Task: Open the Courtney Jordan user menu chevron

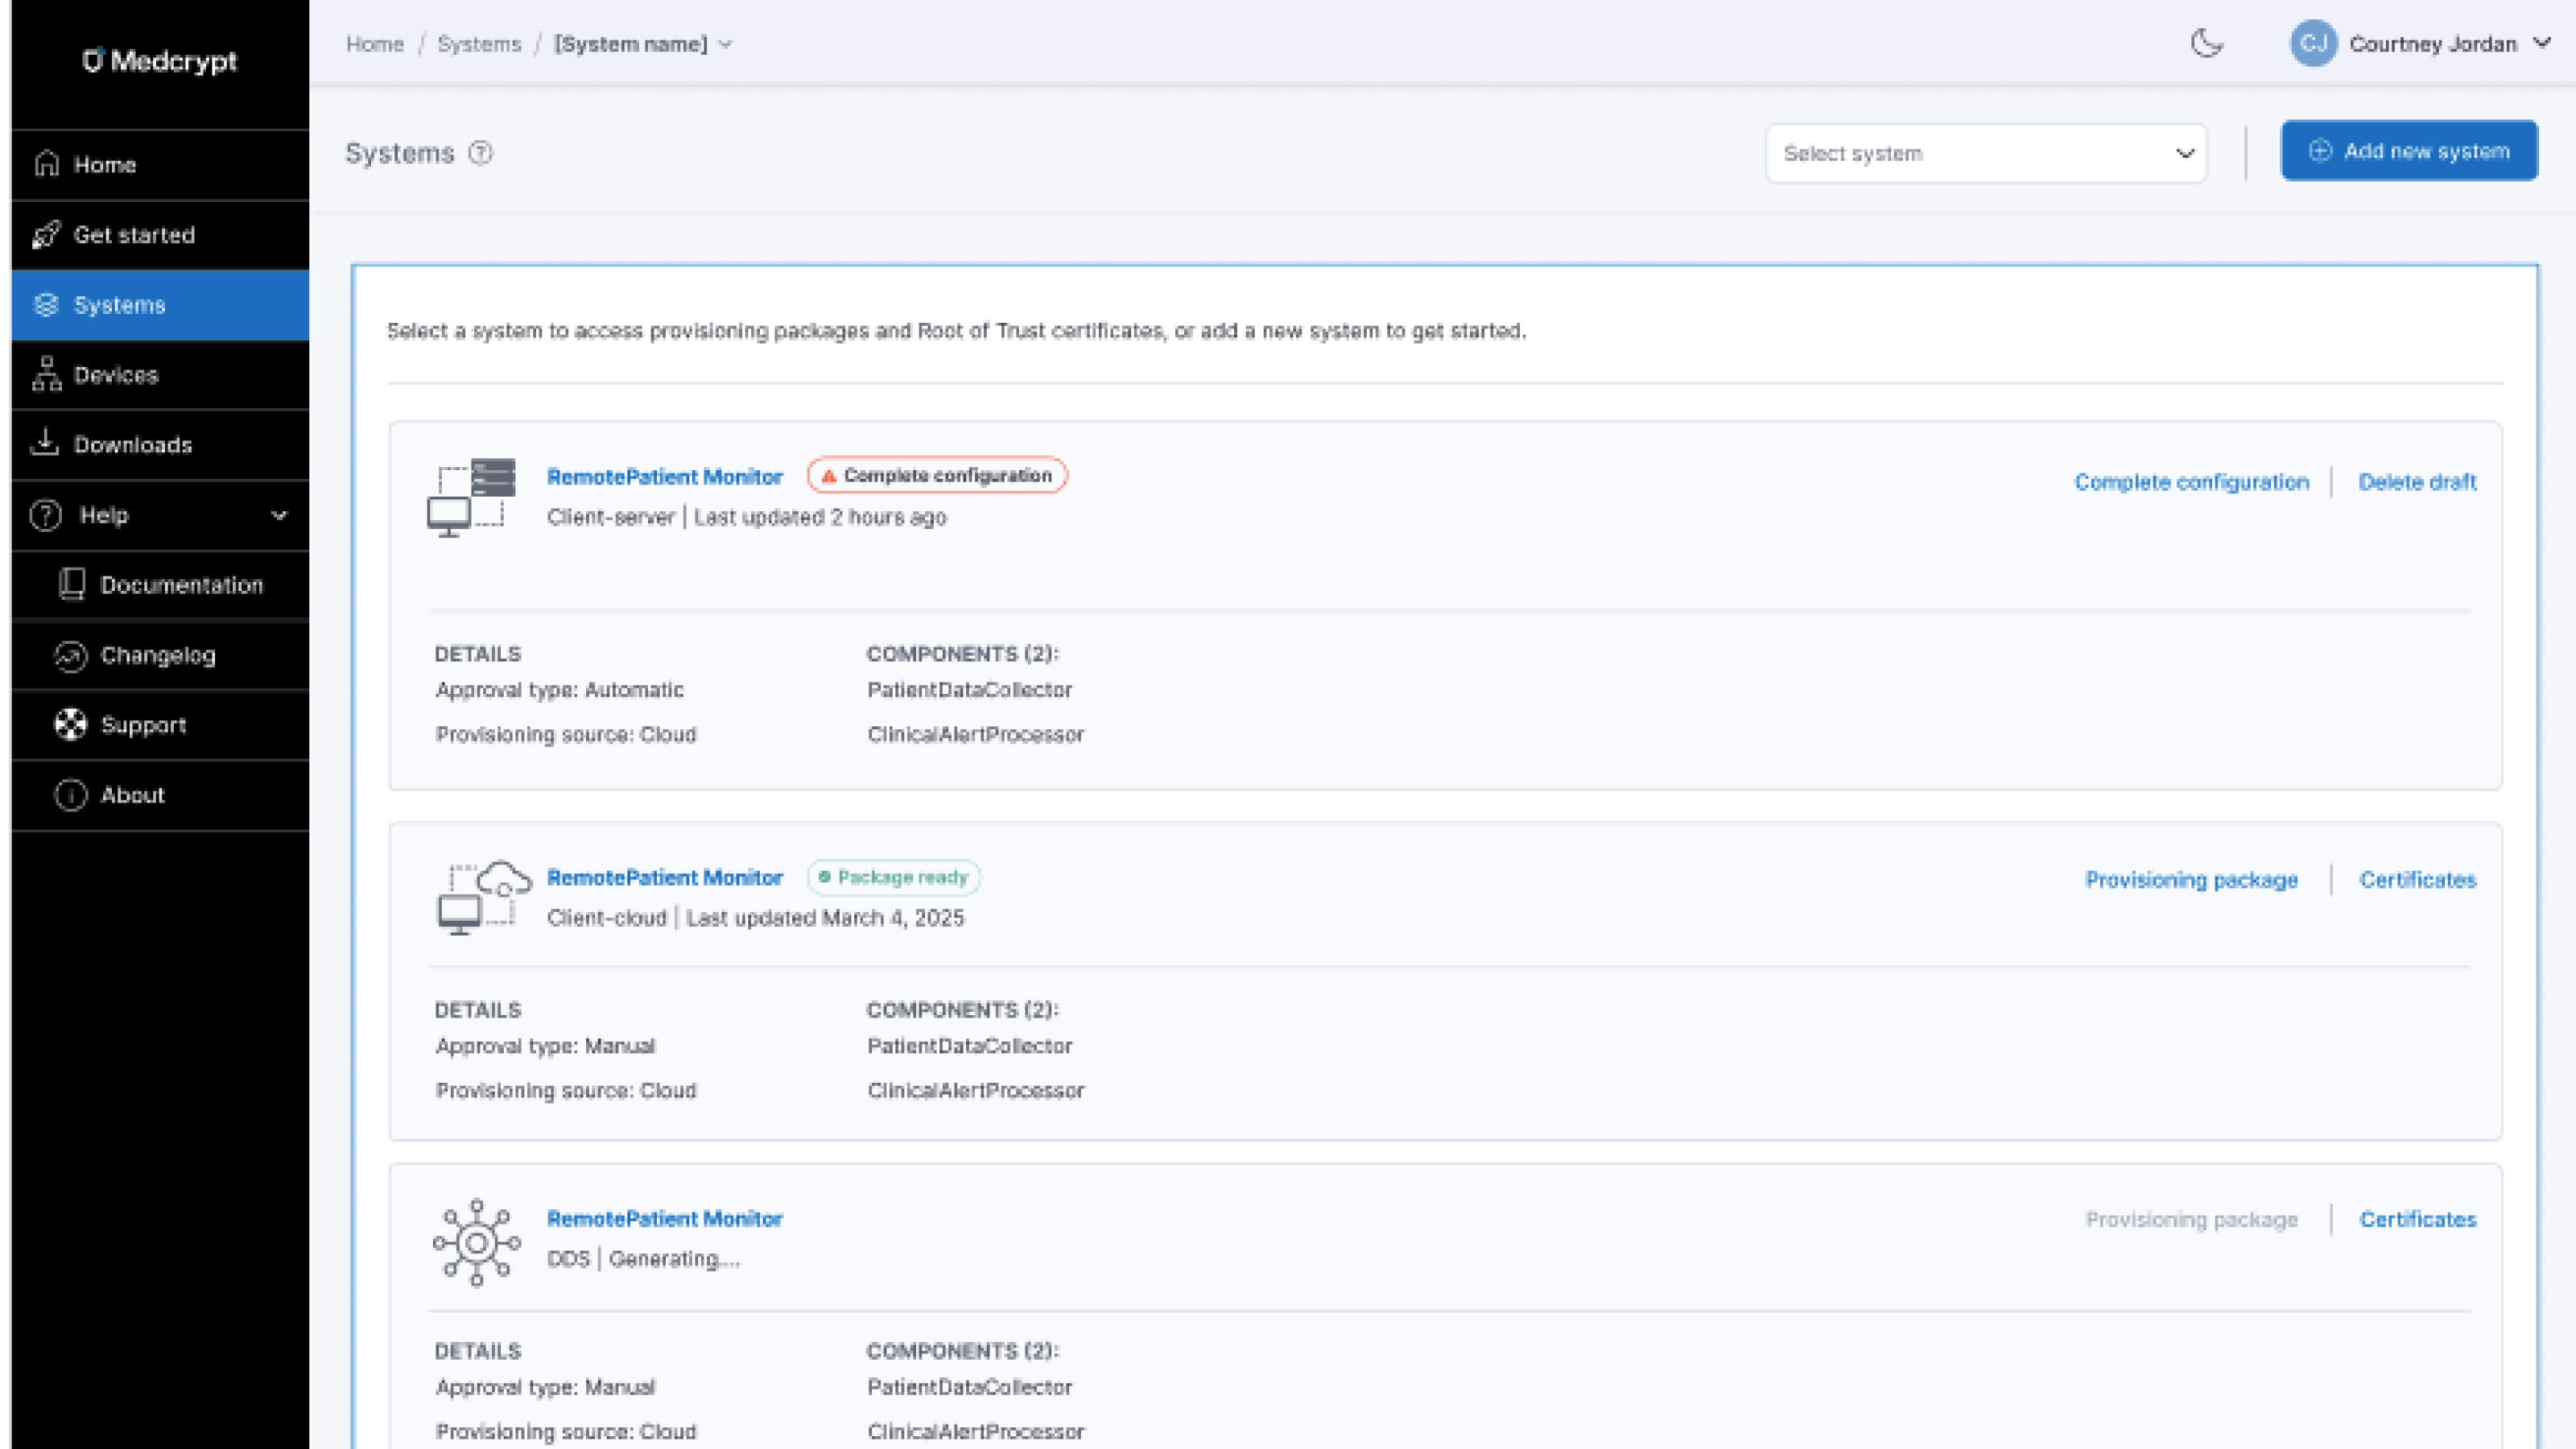Action: tap(2541, 43)
